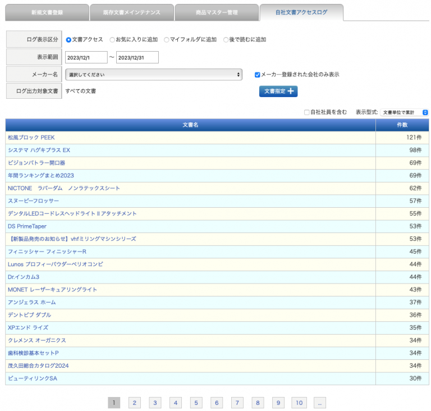Open the 松風ブロック PEEK document link
431x411 pixels.
(31, 138)
